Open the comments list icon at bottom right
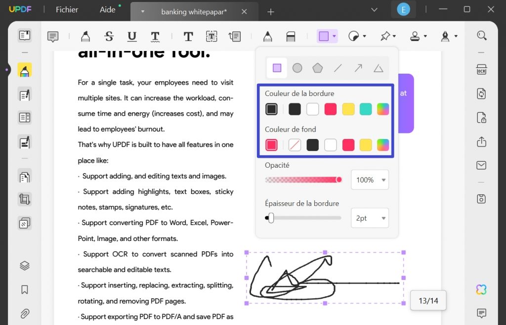 pyautogui.click(x=481, y=313)
